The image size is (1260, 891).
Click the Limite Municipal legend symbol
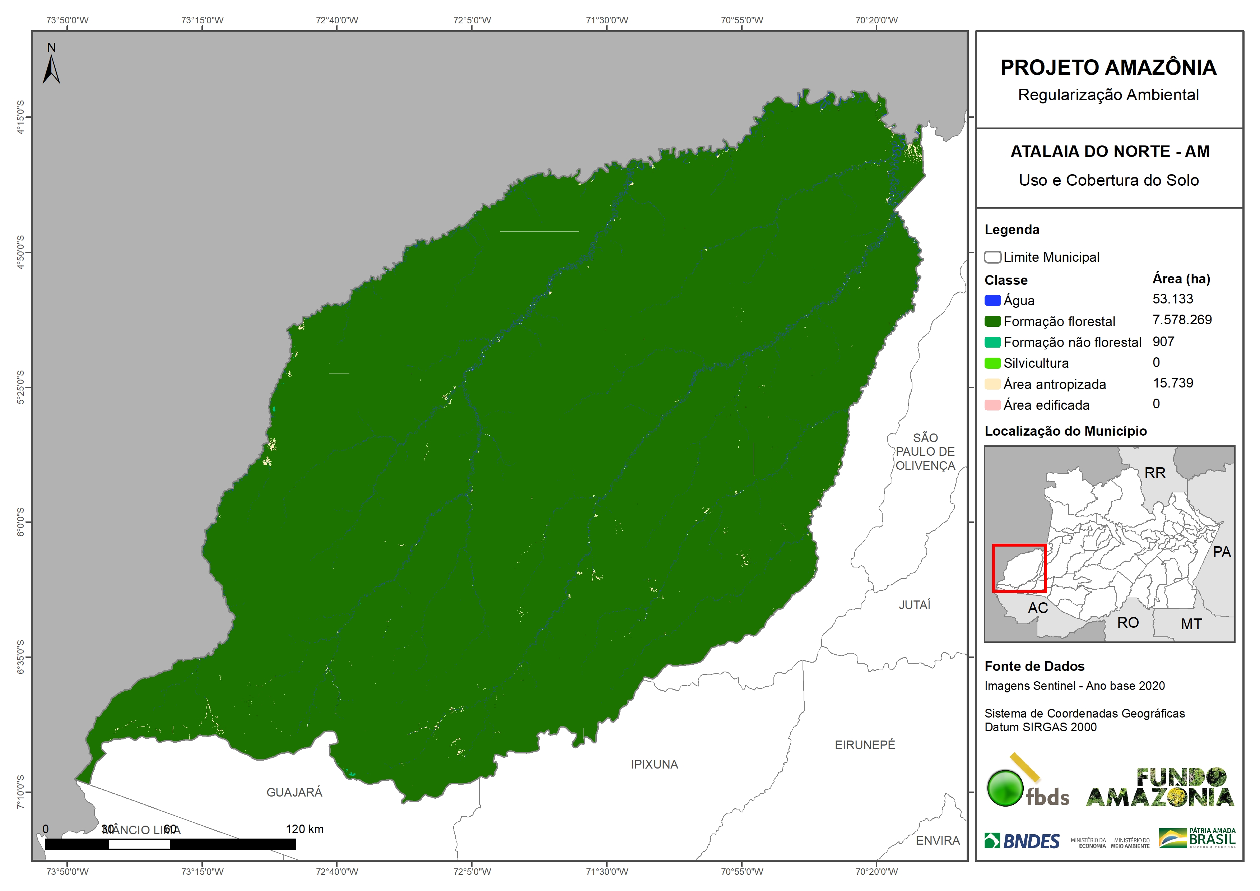point(992,257)
